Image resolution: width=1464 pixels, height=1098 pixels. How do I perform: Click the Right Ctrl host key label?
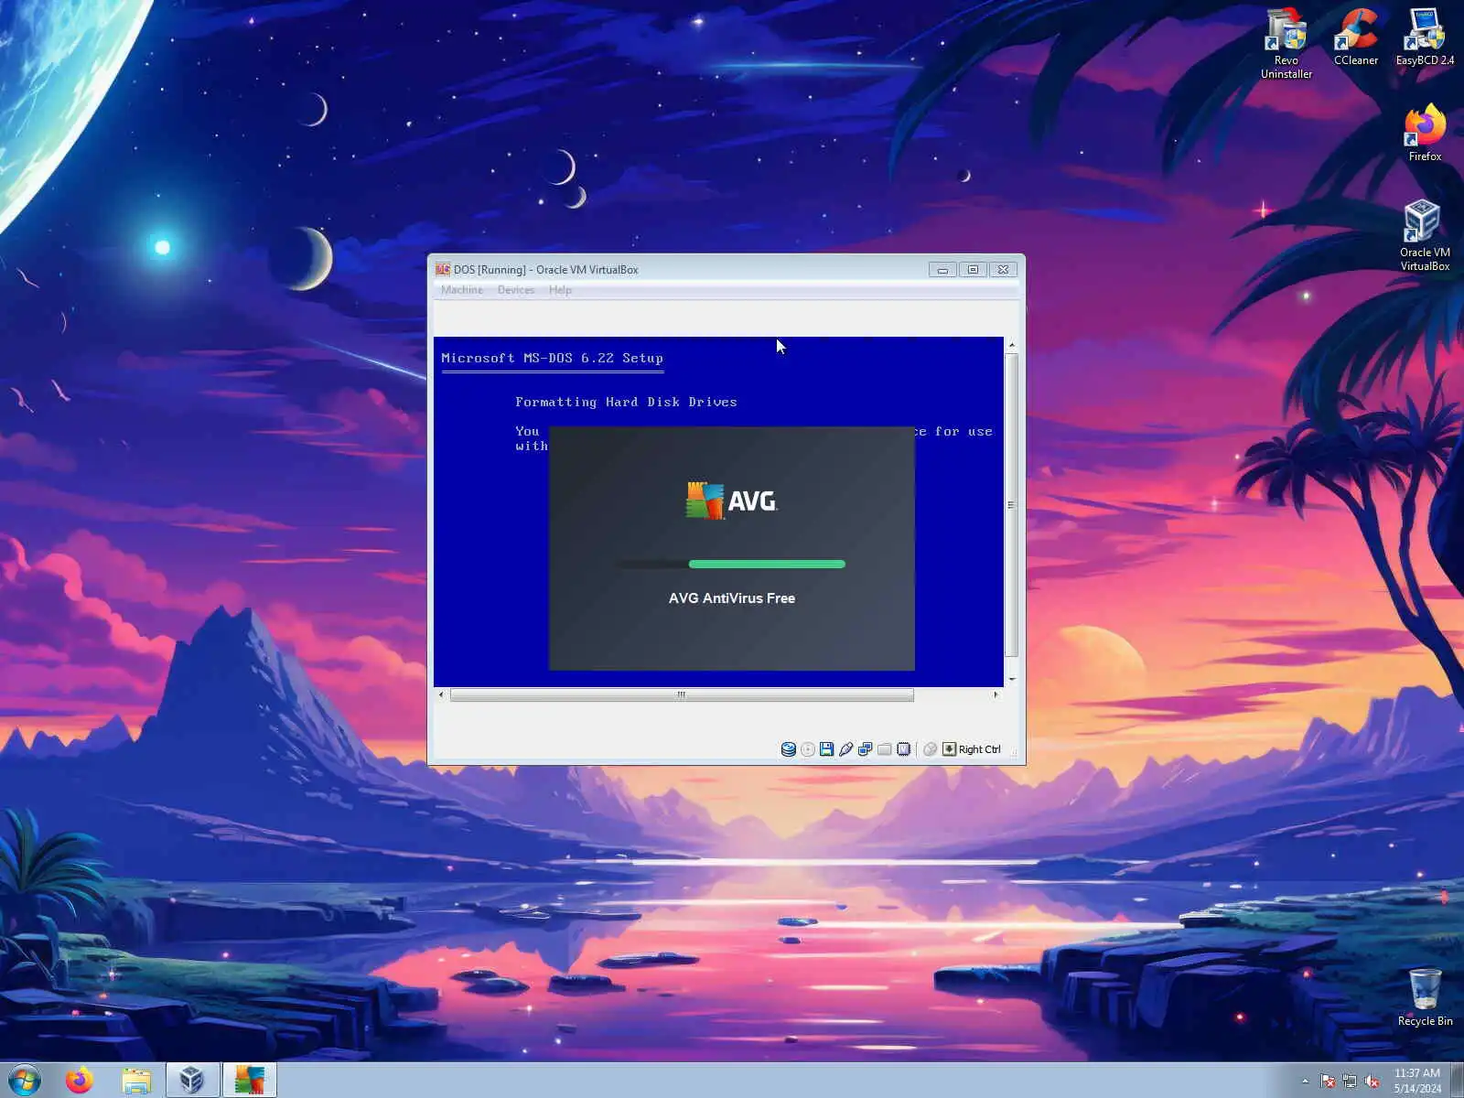pos(980,749)
